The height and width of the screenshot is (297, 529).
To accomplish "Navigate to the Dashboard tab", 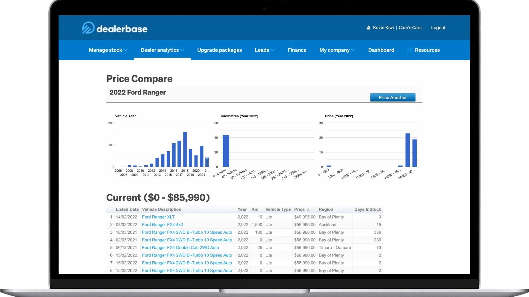I will [x=381, y=50].
